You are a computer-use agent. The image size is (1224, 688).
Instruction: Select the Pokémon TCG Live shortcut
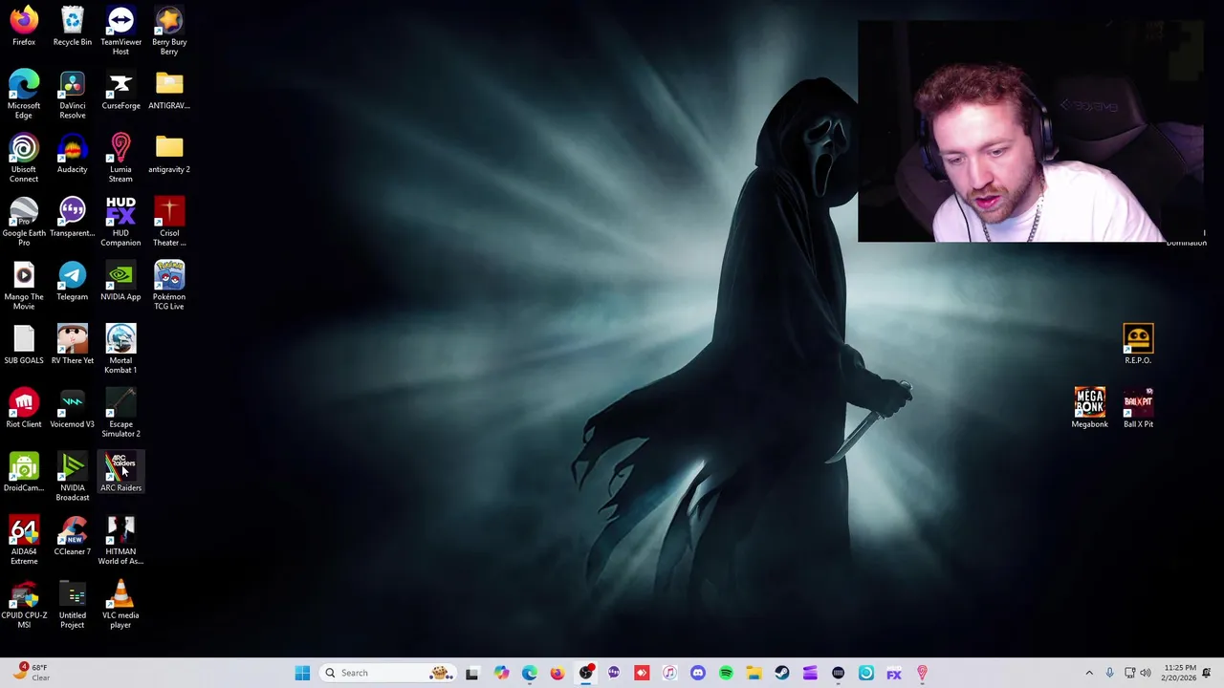(x=169, y=286)
